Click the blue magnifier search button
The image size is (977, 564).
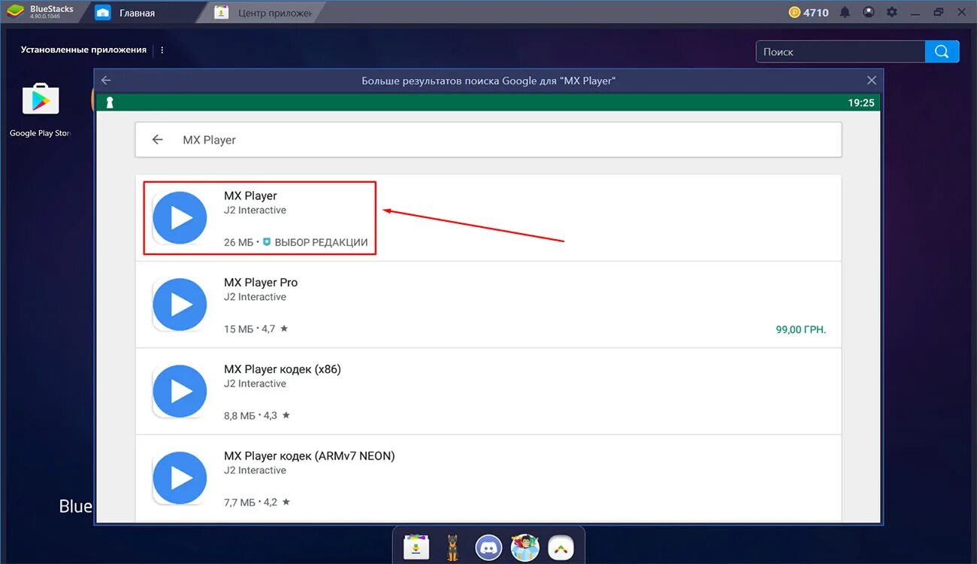[x=942, y=51]
